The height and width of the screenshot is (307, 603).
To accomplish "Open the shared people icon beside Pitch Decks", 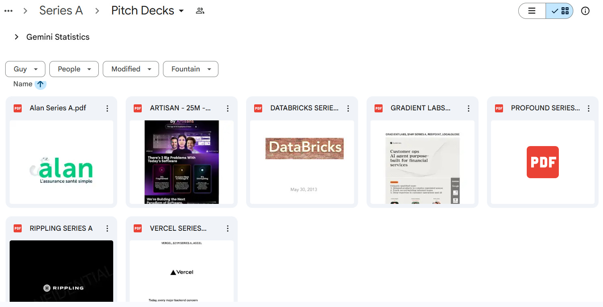I will tap(200, 11).
